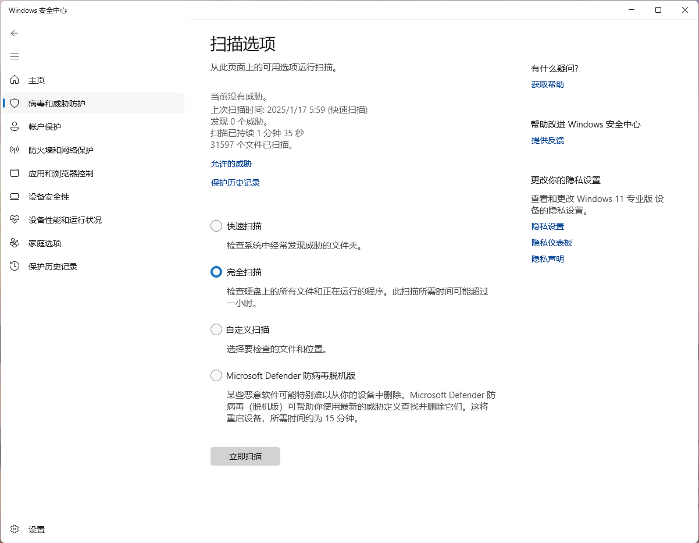Image resolution: width=699 pixels, height=543 pixels.
Task: Choose the 自定义扫描 radio option
Action: click(x=216, y=329)
